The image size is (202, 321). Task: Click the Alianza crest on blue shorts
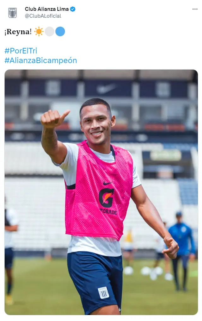point(104,293)
